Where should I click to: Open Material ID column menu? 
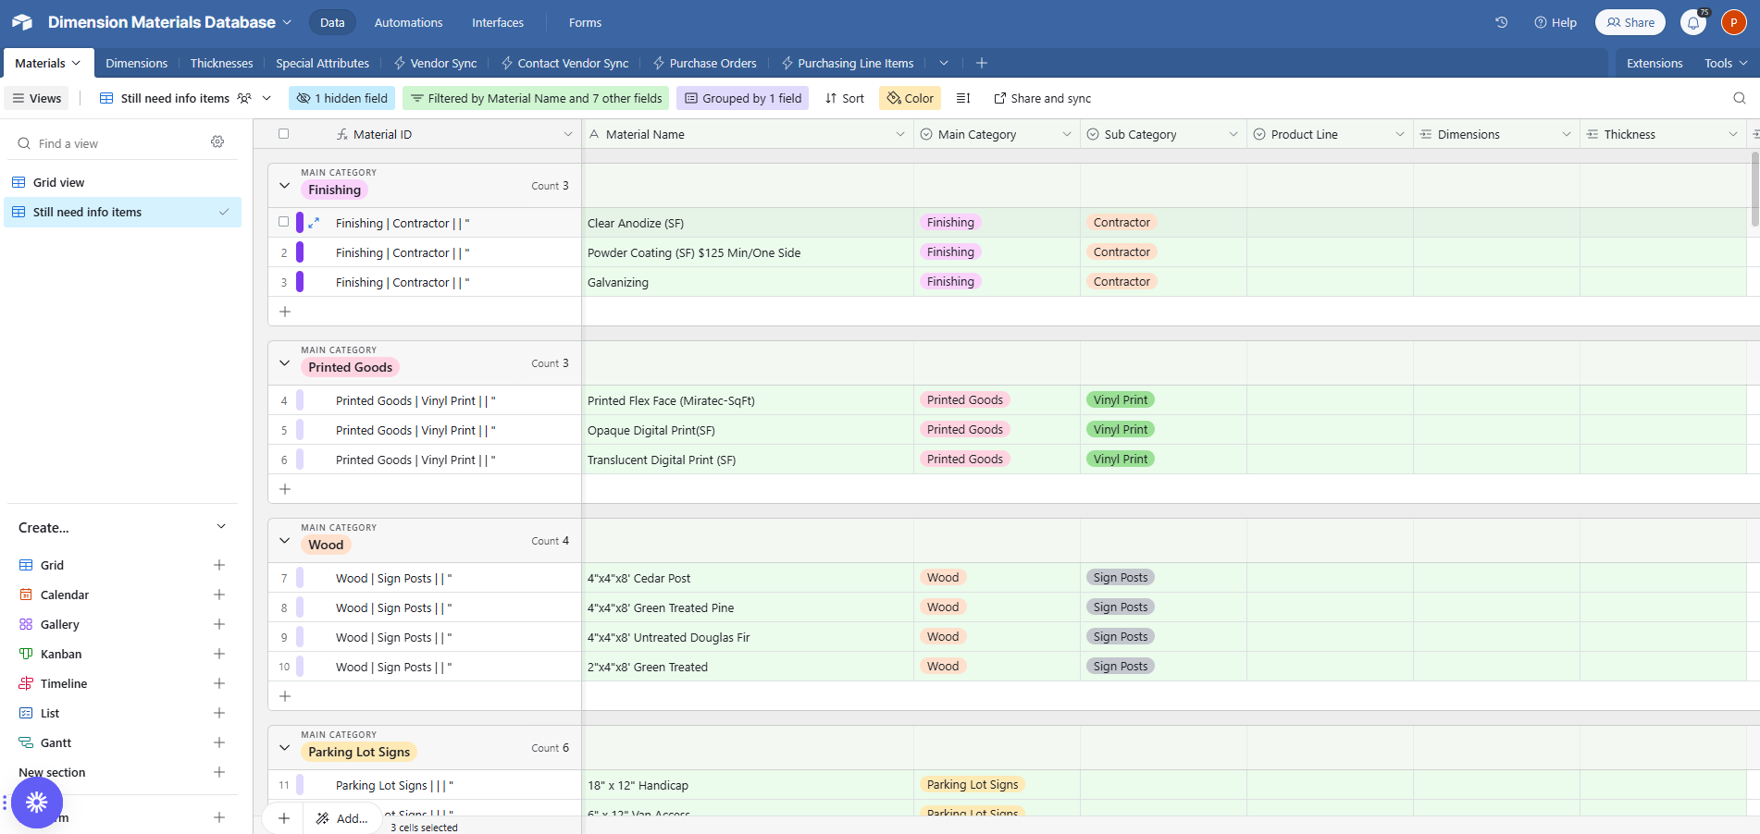point(568,134)
